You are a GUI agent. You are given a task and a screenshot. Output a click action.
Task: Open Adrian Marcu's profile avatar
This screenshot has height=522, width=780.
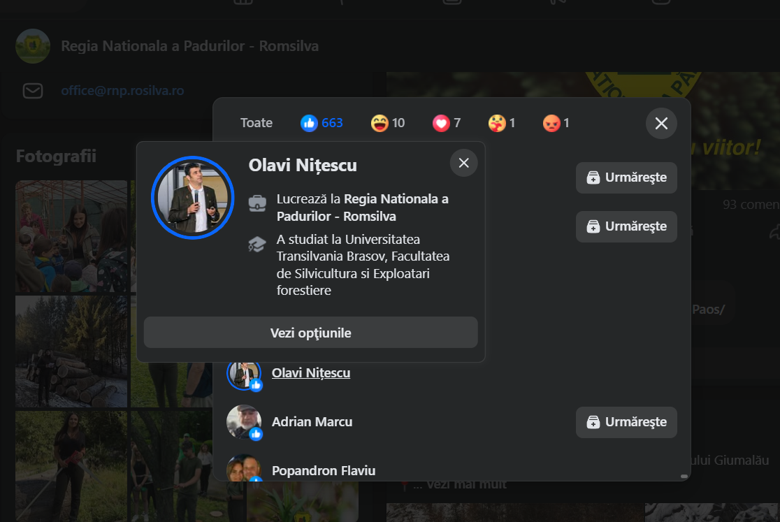pyautogui.click(x=244, y=422)
